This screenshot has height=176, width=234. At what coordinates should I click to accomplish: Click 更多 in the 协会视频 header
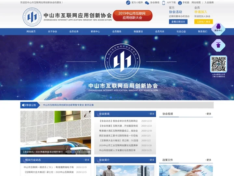click(208, 114)
